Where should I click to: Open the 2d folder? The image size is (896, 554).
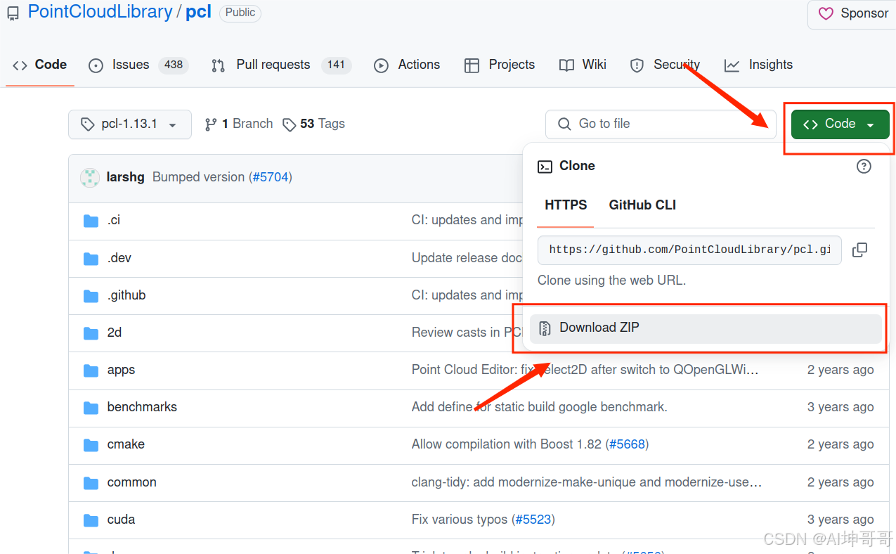tap(115, 333)
